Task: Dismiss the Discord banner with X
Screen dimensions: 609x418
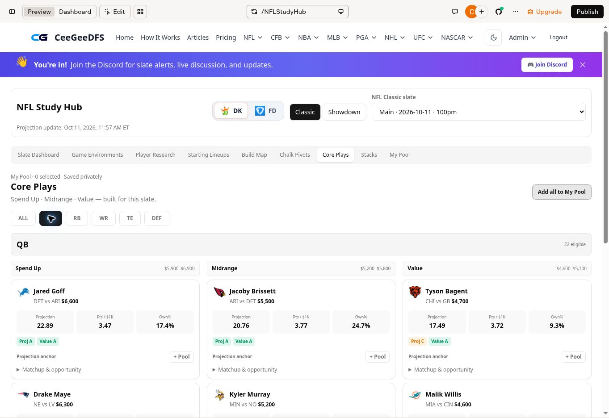Action: tap(583, 65)
